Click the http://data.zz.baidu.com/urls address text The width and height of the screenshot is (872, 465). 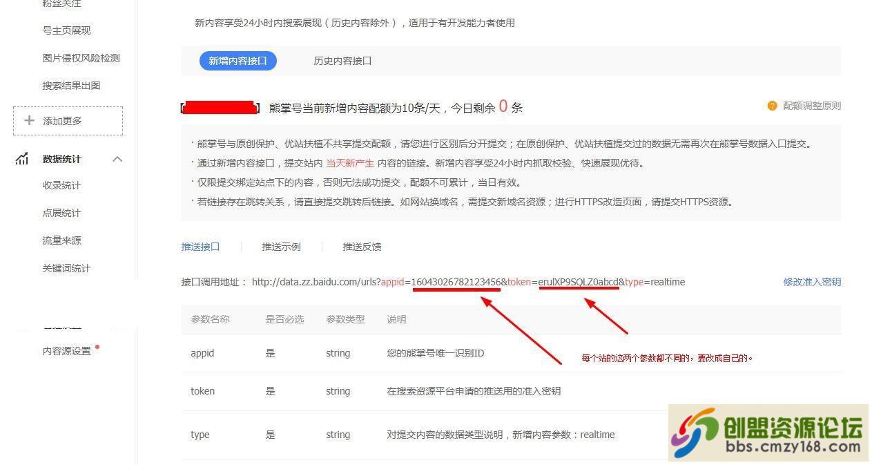314,282
